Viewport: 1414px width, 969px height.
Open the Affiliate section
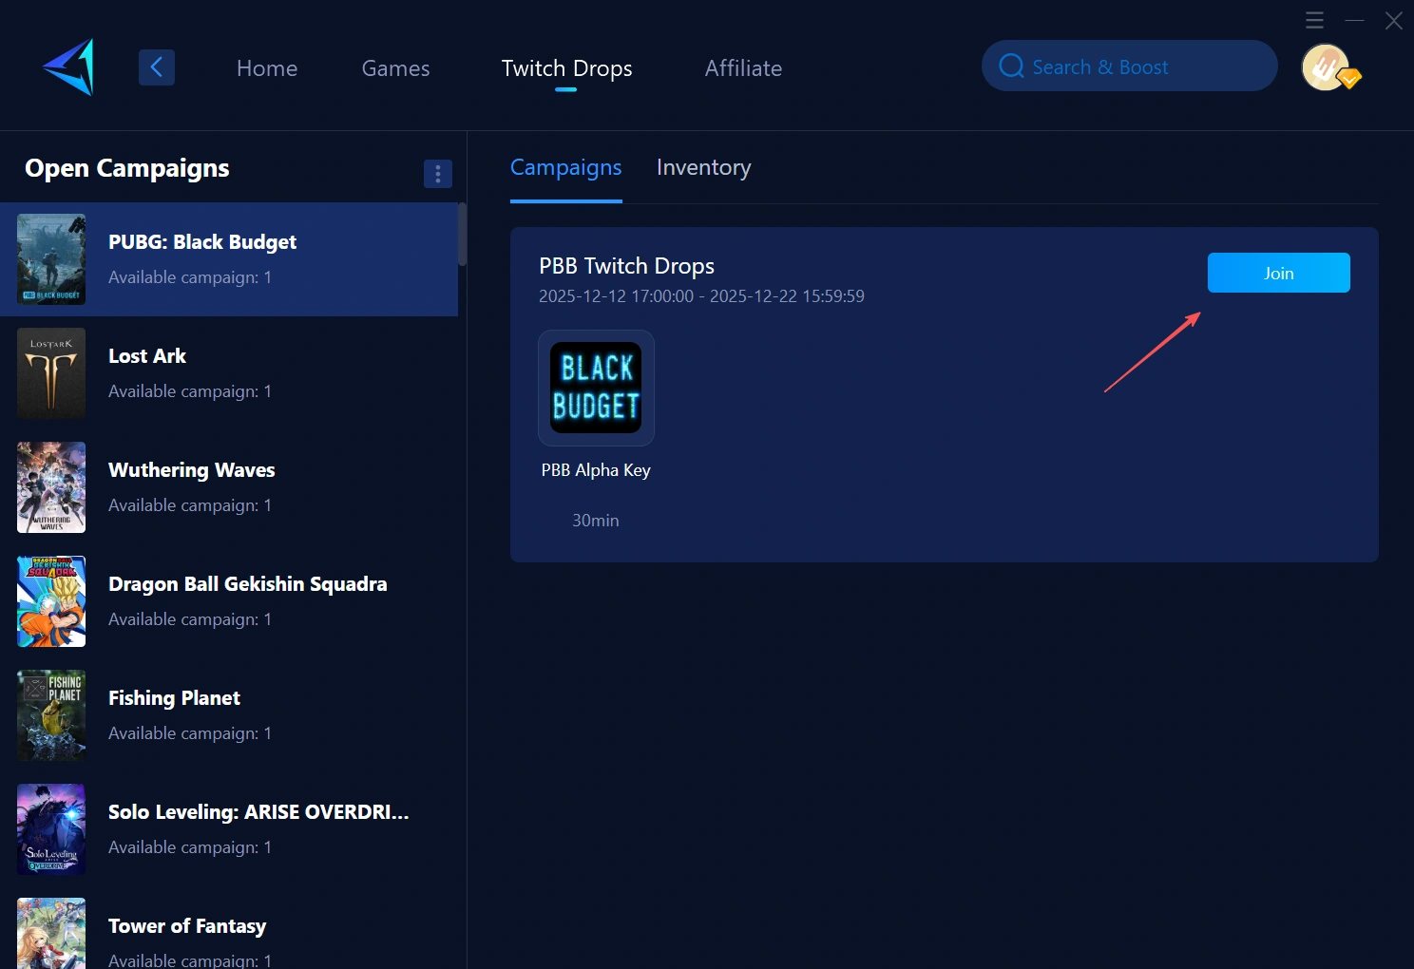[743, 68]
